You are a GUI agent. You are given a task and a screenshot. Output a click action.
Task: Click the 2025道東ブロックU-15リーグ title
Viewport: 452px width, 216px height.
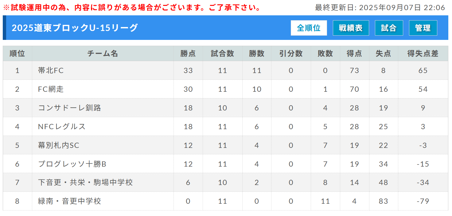75,28
